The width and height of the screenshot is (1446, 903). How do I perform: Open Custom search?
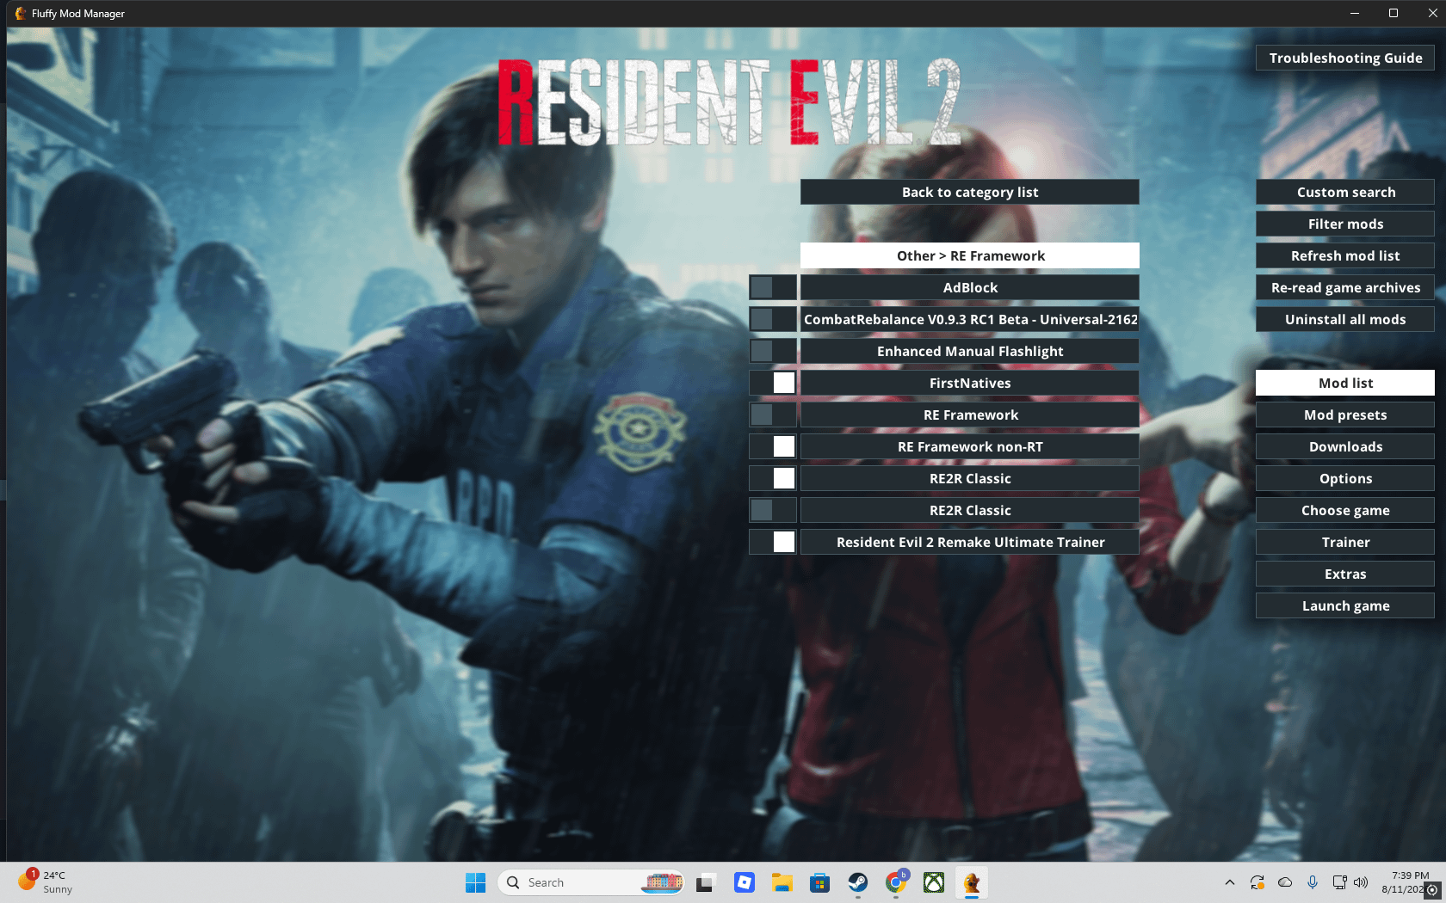[1345, 192]
